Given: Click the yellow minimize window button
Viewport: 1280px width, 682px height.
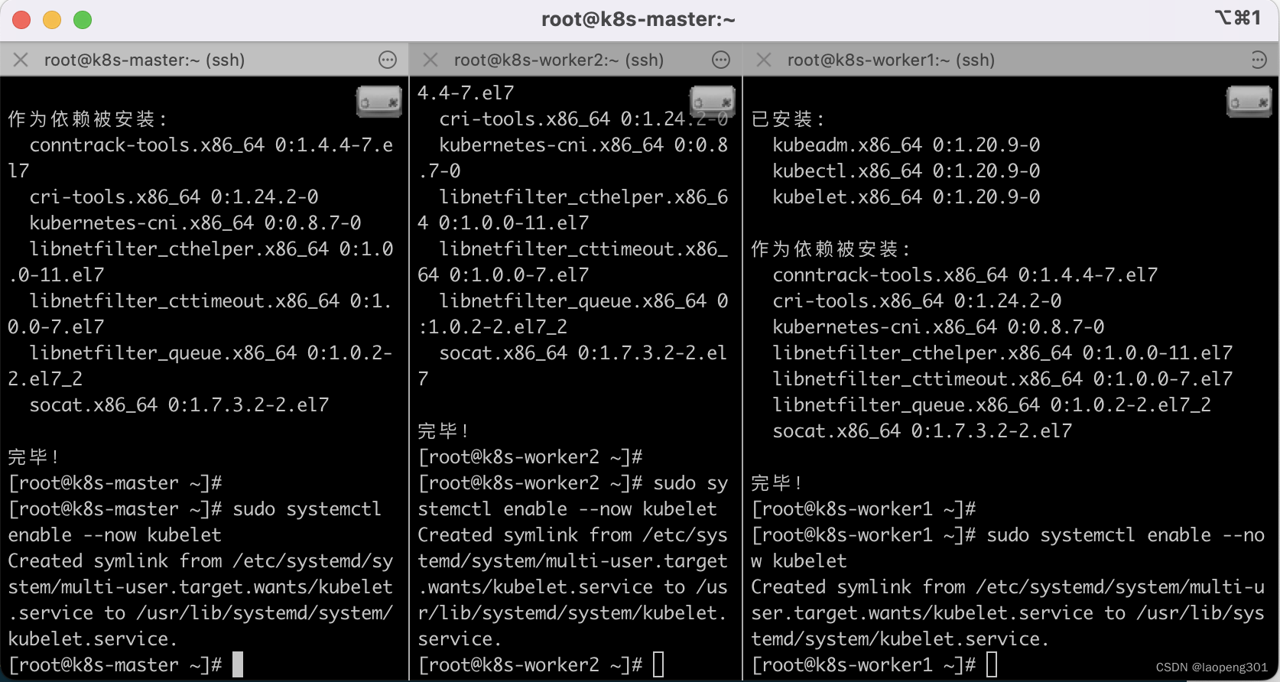Looking at the screenshot, I should coord(52,20).
